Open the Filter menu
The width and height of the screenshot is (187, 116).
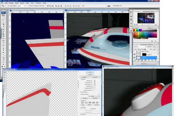point(27,3)
